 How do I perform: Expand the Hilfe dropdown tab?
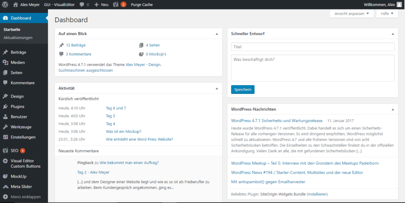(386, 13)
